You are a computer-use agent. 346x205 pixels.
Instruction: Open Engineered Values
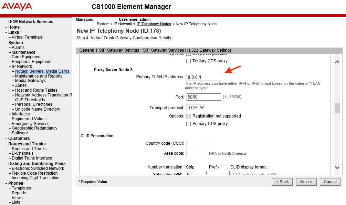tap(29, 119)
